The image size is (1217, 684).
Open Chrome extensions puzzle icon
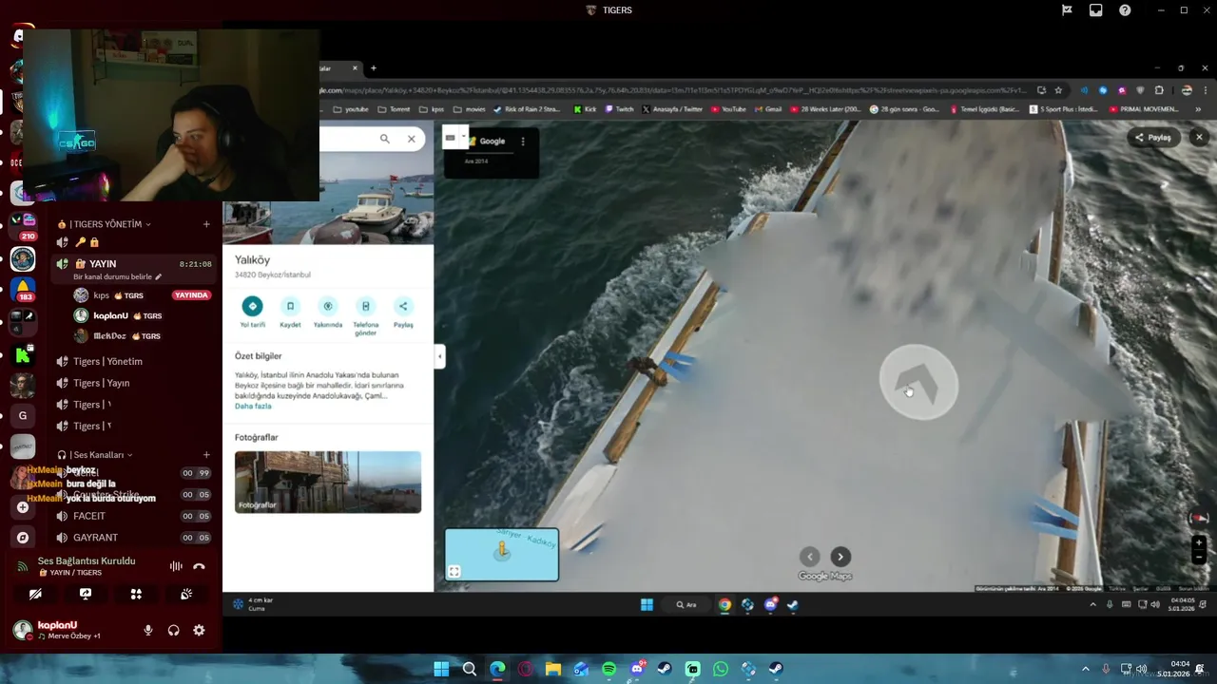[1159, 90]
